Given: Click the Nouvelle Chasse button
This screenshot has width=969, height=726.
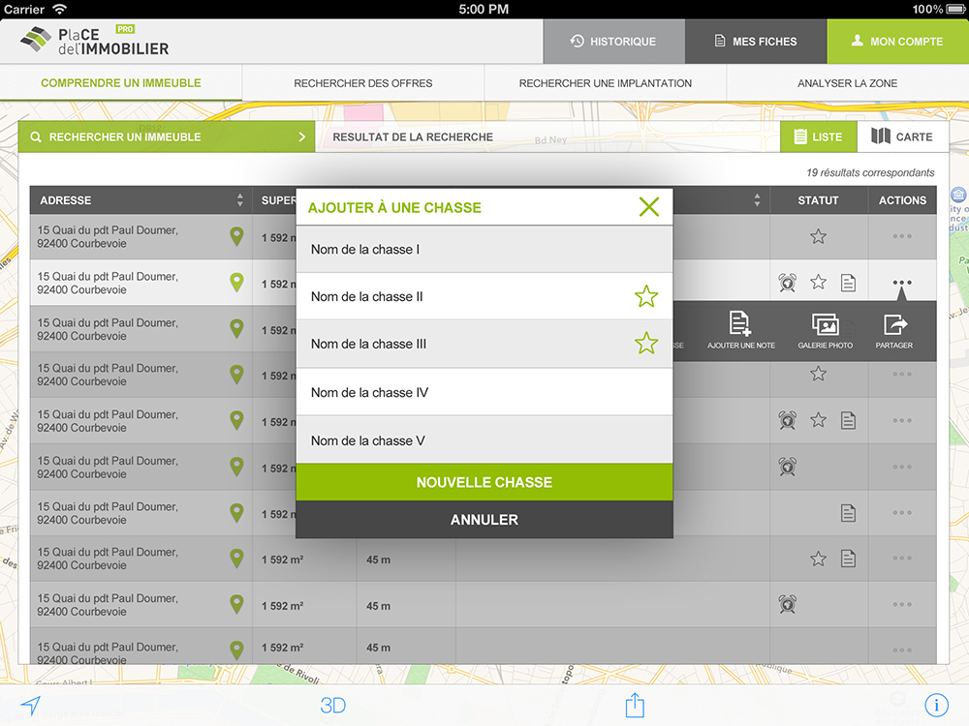Looking at the screenshot, I should [x=484, y=482].
